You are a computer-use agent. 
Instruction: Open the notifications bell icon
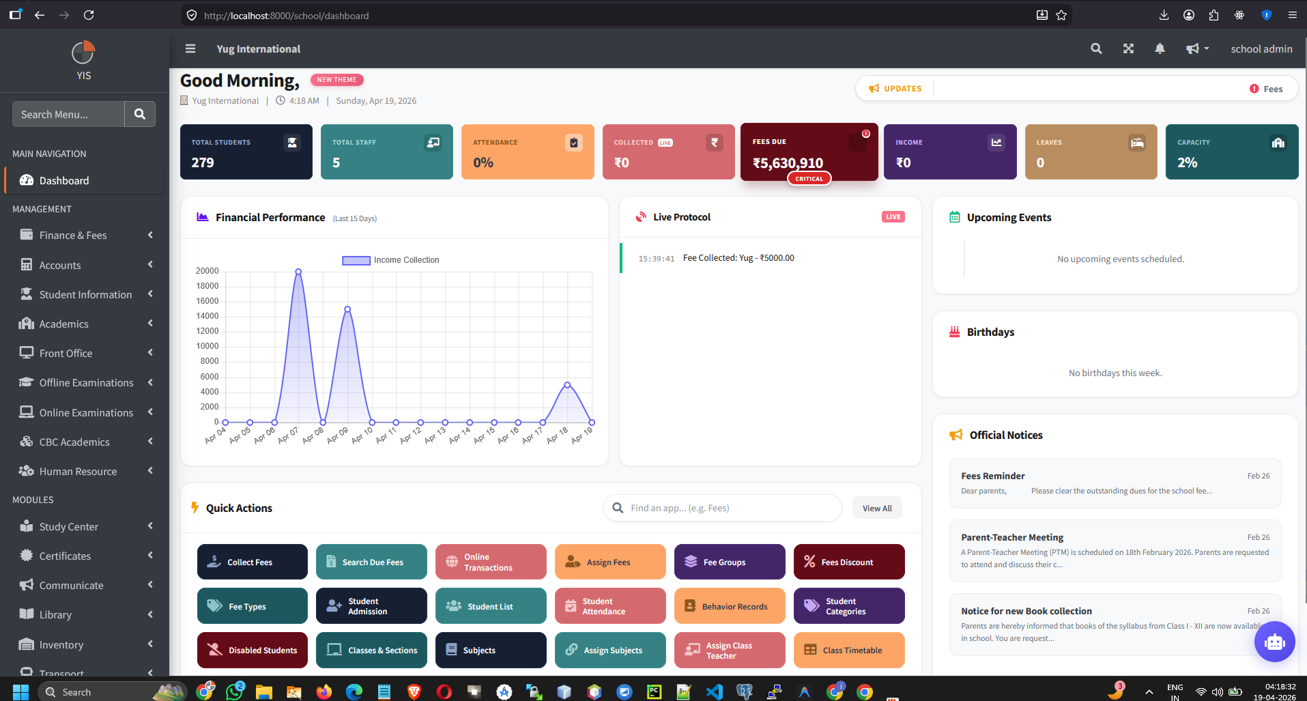click(1160, 48)
